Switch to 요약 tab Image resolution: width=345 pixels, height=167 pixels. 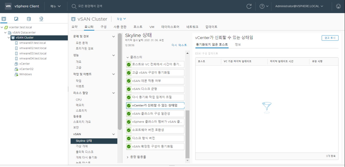[75, 27]
